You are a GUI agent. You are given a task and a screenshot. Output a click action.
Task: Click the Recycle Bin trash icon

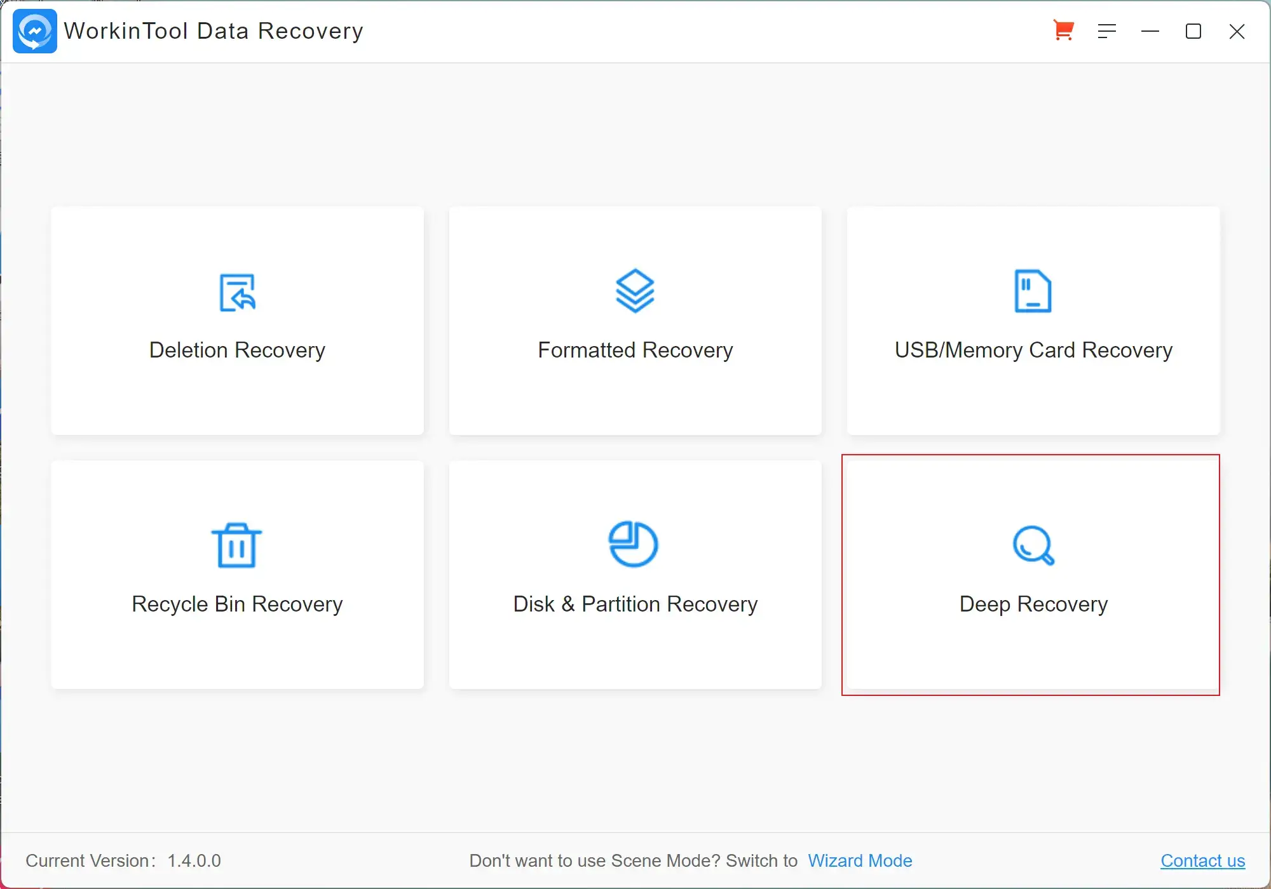(236, 545)
